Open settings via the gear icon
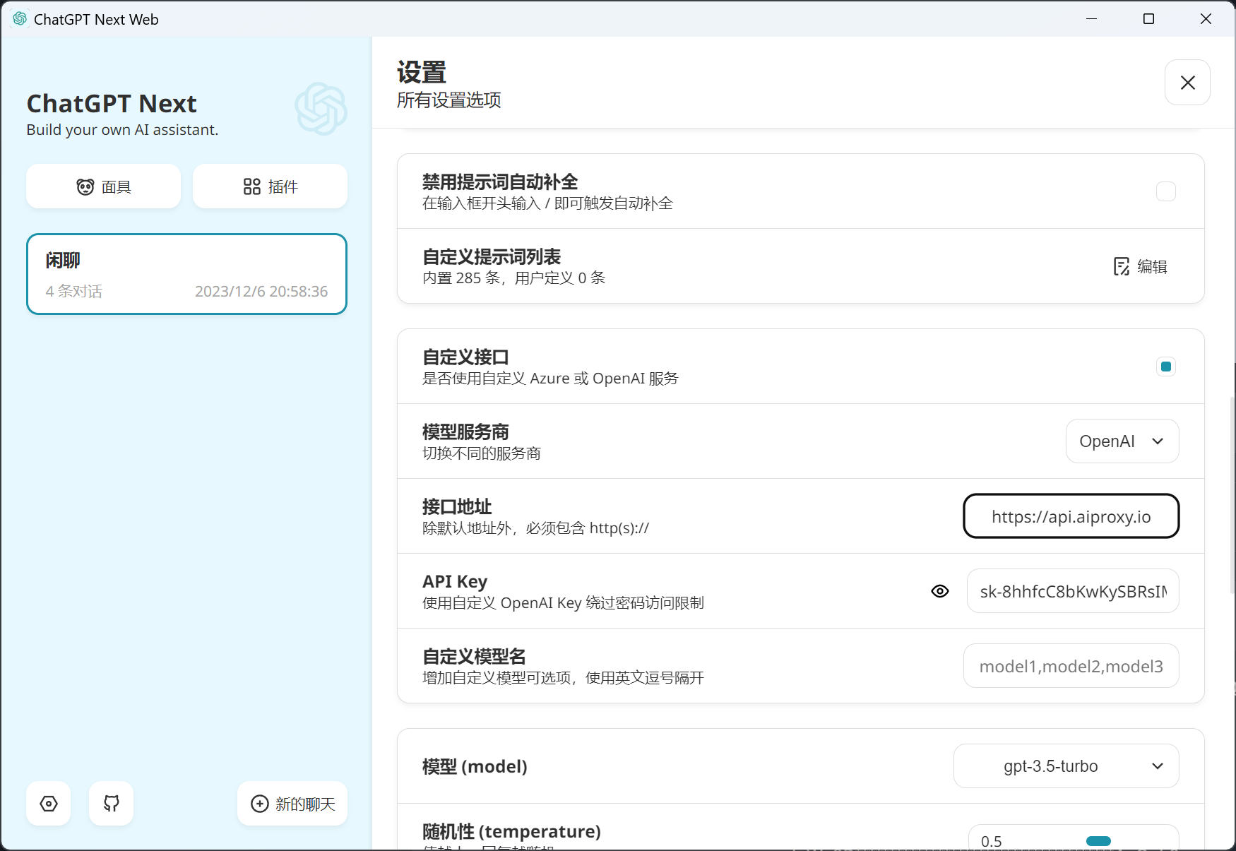This screenshot has width=1236, height=851. coord(49,804)
